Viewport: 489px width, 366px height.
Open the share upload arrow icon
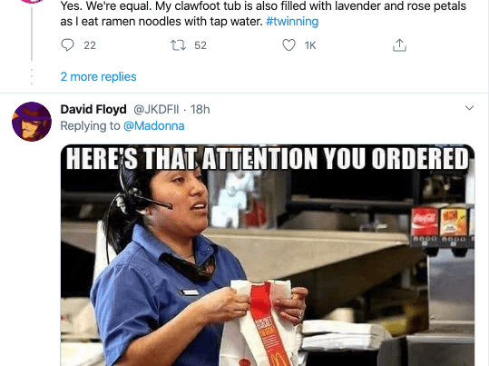(x=399, y=45)
